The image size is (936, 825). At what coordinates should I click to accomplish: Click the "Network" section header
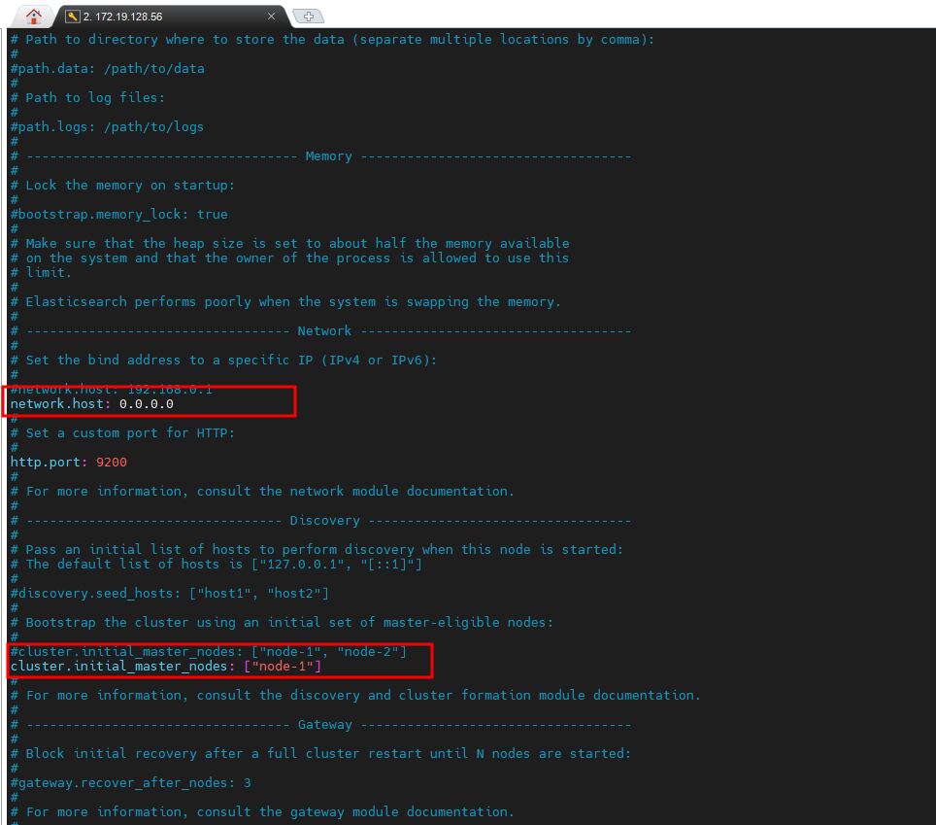coord(324,330)
